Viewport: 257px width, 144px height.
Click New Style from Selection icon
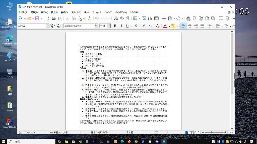click(x=59, y=26)
